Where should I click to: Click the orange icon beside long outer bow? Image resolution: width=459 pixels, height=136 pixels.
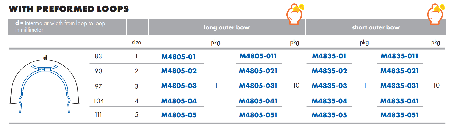295,14
